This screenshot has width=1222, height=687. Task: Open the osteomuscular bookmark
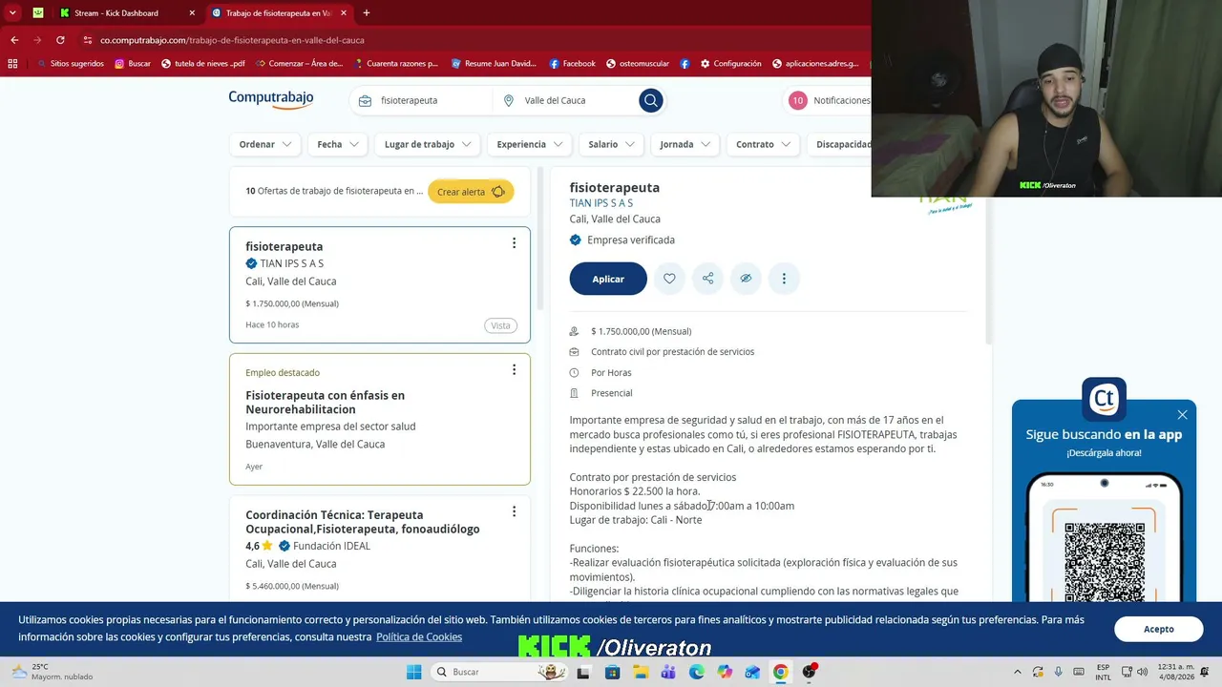tap(637, 64)
